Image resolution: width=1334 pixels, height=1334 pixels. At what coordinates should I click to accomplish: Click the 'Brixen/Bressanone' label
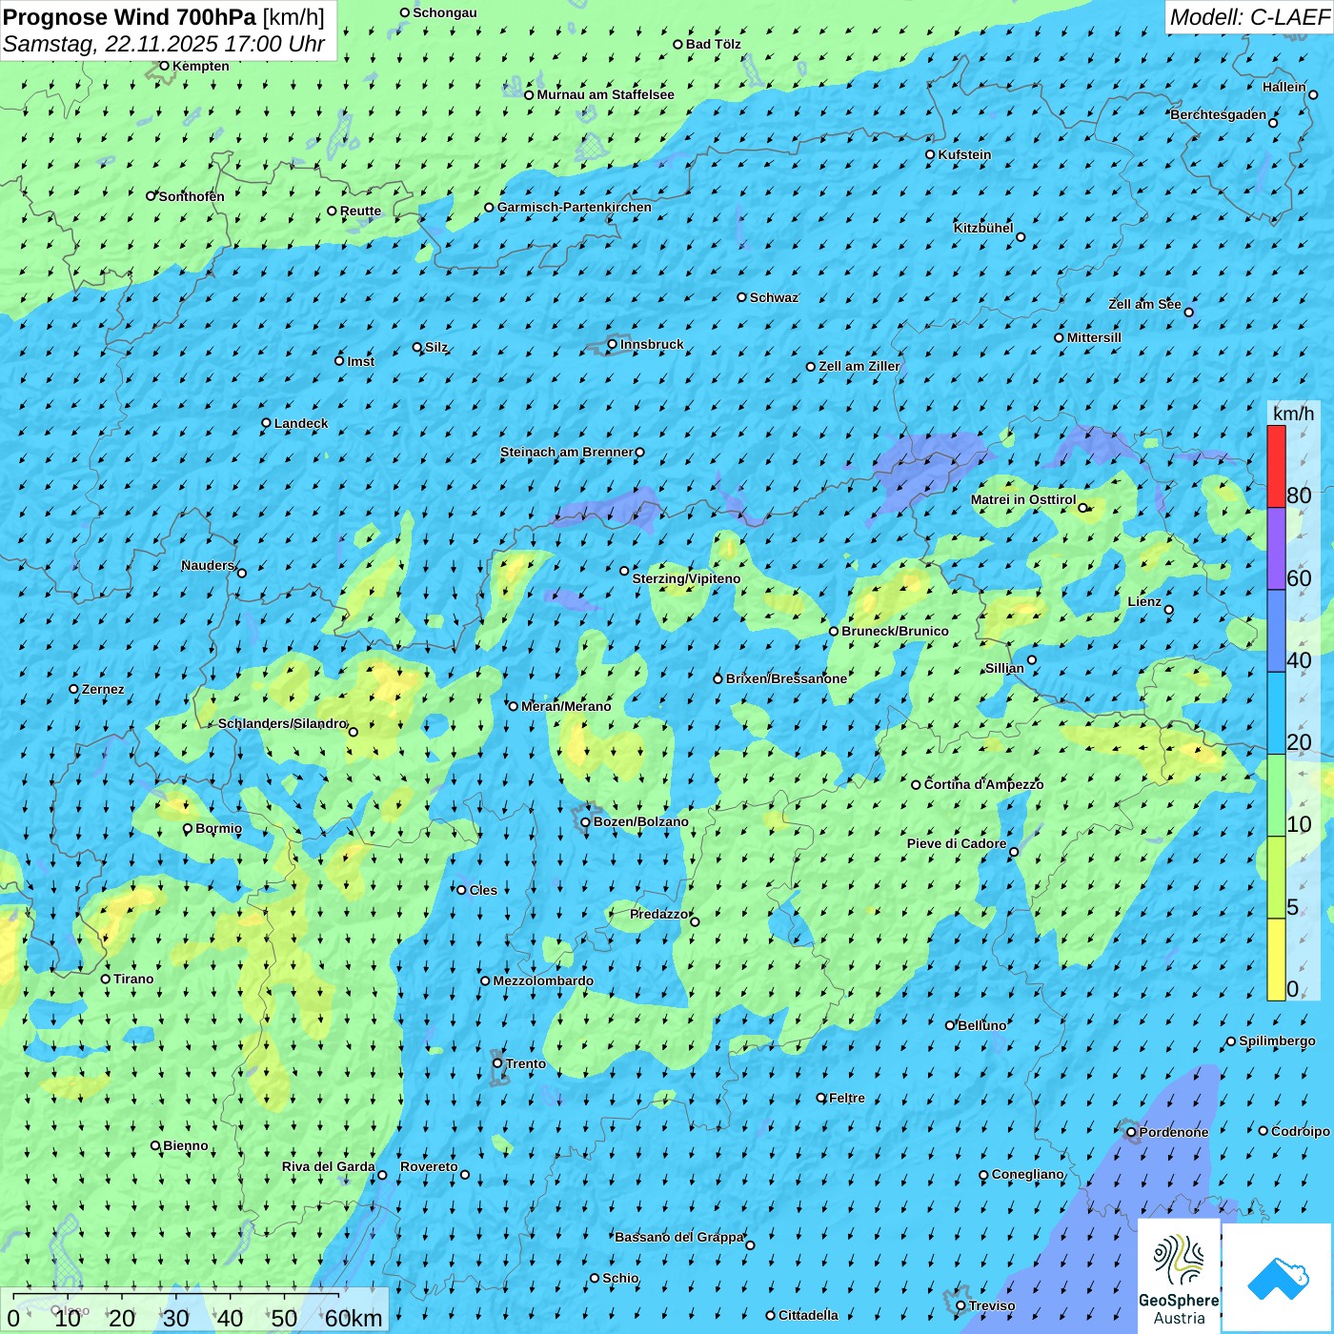(786, 678)
